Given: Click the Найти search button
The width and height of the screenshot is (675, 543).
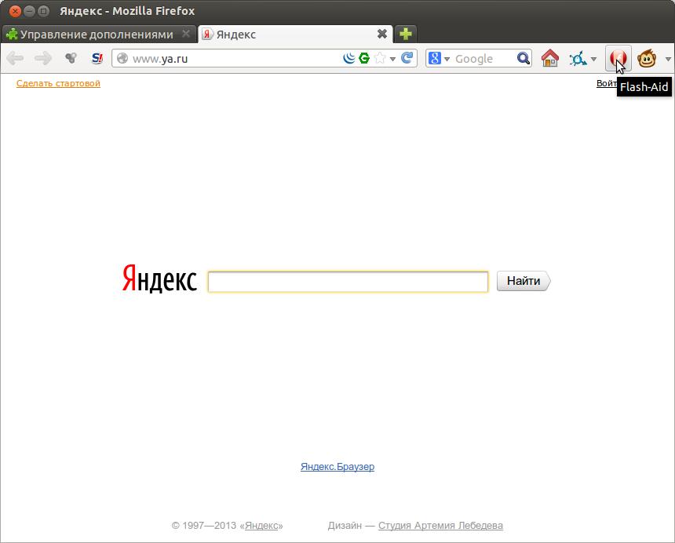Looking at the screenshot, I should pyautogui.click(x=524, y=281).
